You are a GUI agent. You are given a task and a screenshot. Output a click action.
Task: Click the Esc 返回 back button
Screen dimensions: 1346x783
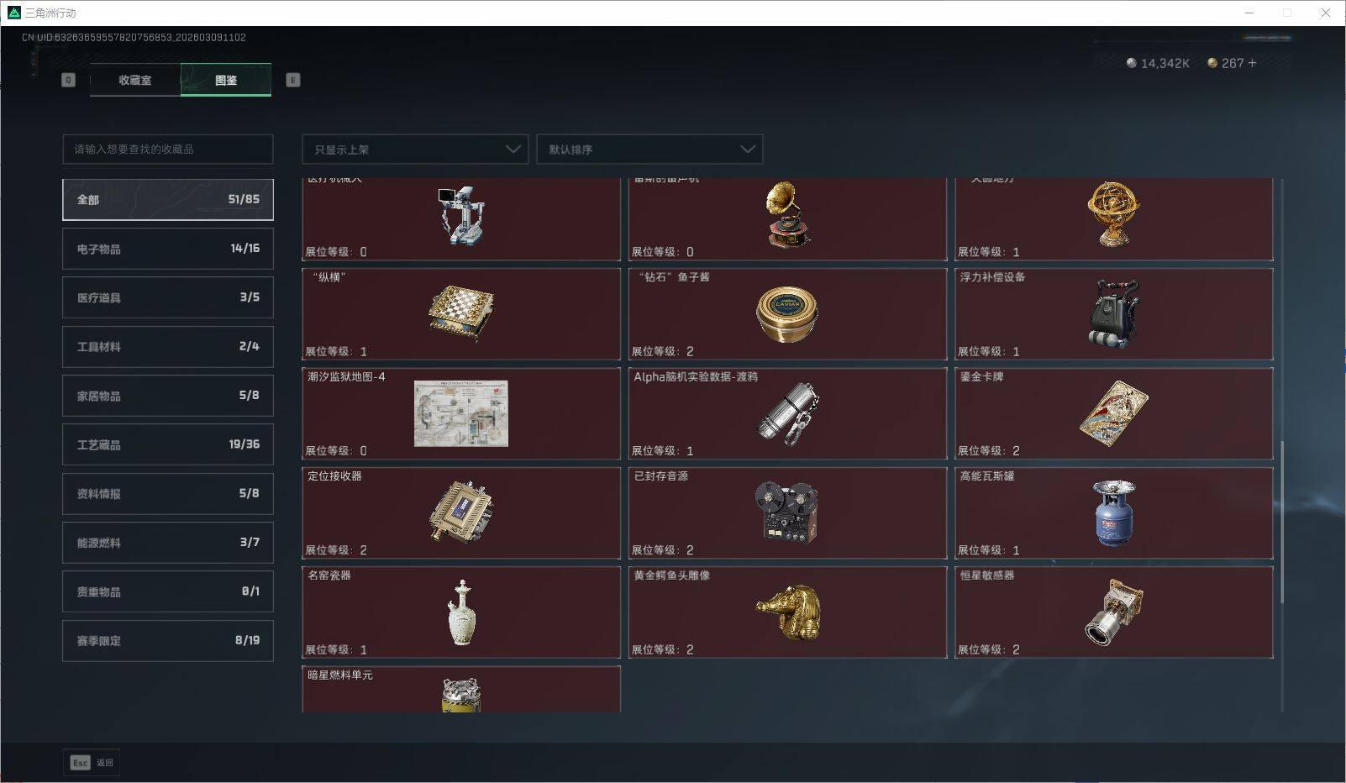coord(92,762)
